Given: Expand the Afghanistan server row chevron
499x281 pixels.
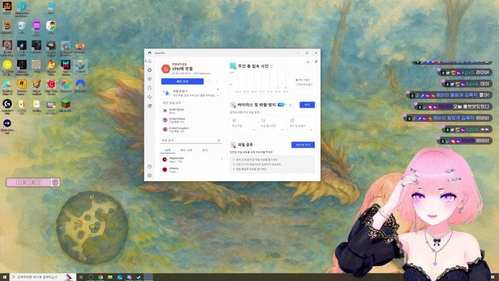Looking at the screenshot, I should (x=222, y=159).
